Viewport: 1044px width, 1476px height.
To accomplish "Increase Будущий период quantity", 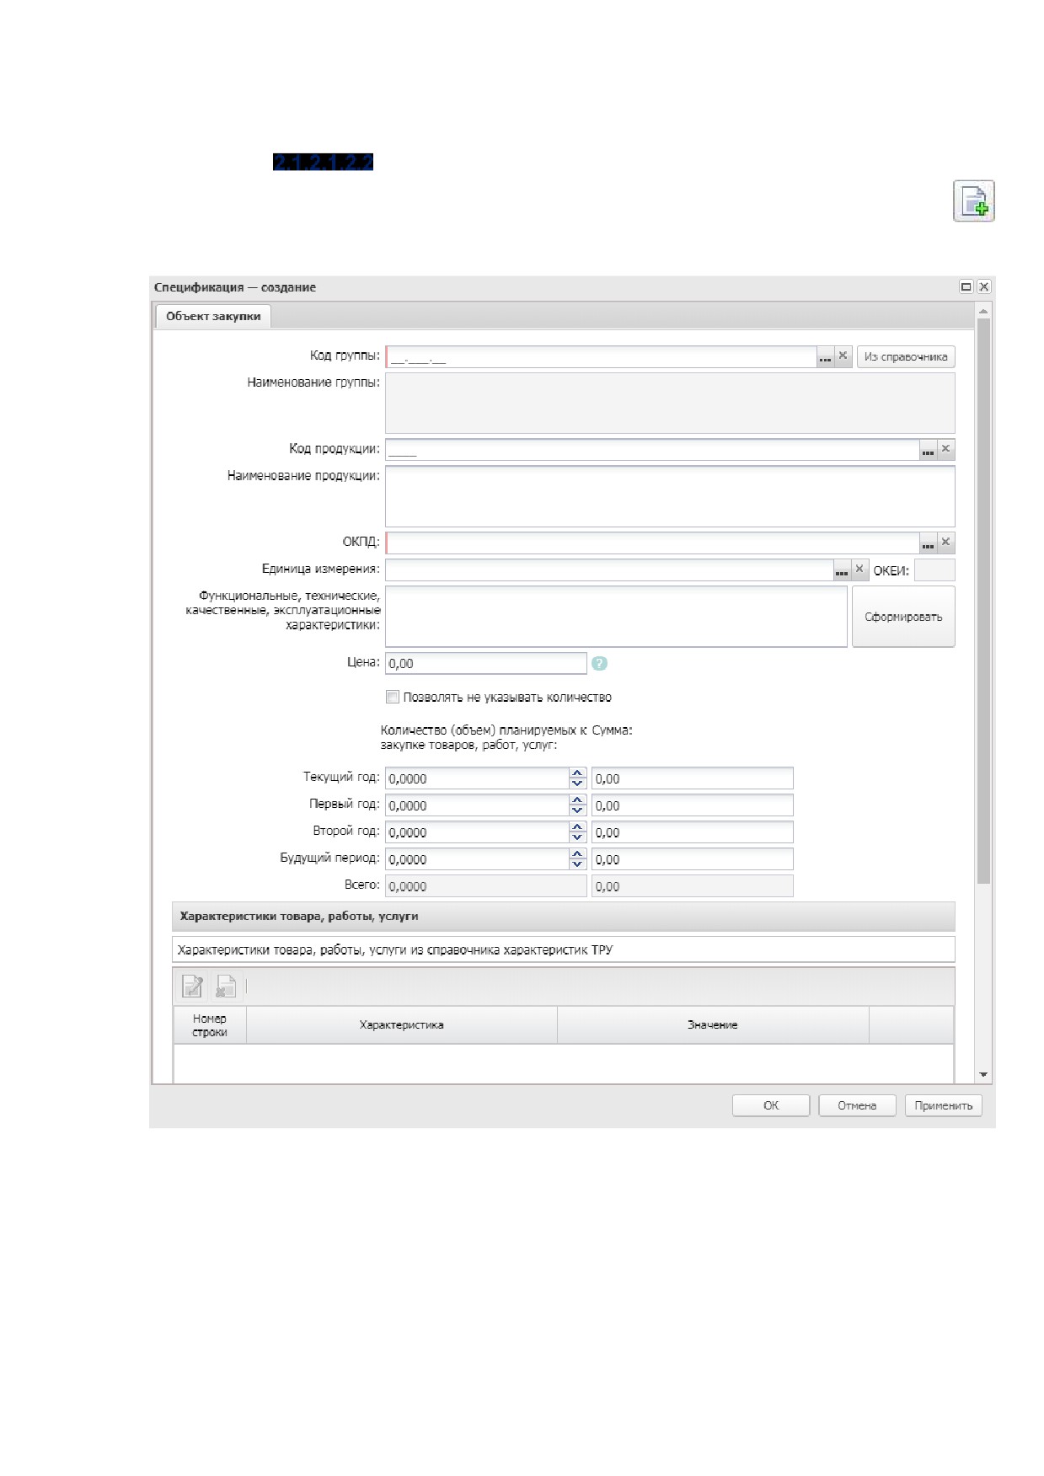I will [577, 853].
